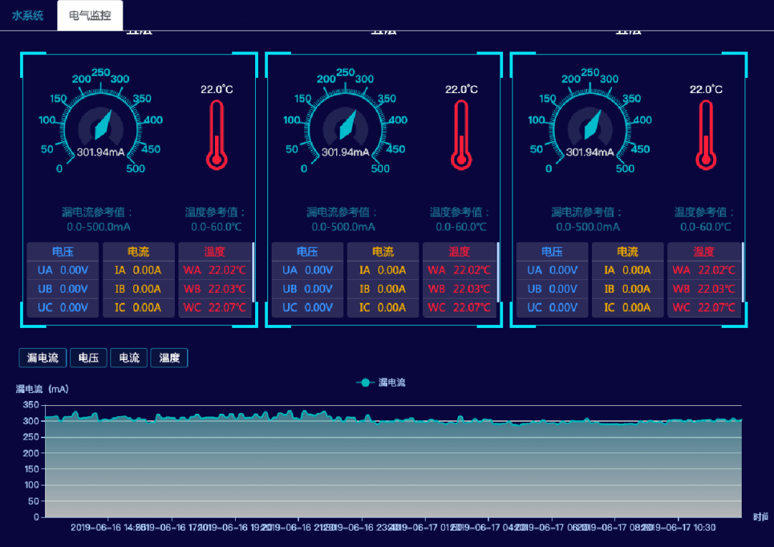774x547 pixels.
Task: Switch chart to 温度 data
Action: (169, 358)
